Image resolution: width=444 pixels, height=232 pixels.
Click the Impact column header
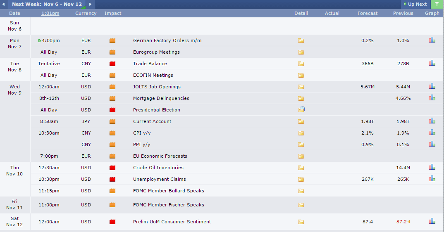pyautogui.click(x=113, y=13)
